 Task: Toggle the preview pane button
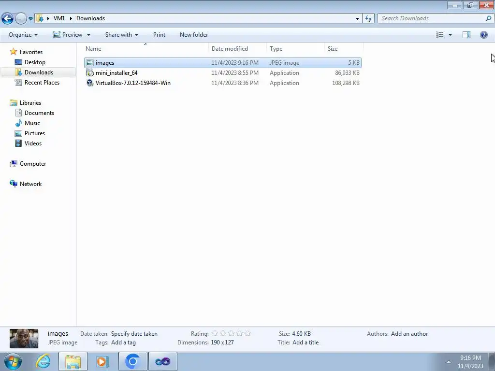pos(466,35)
